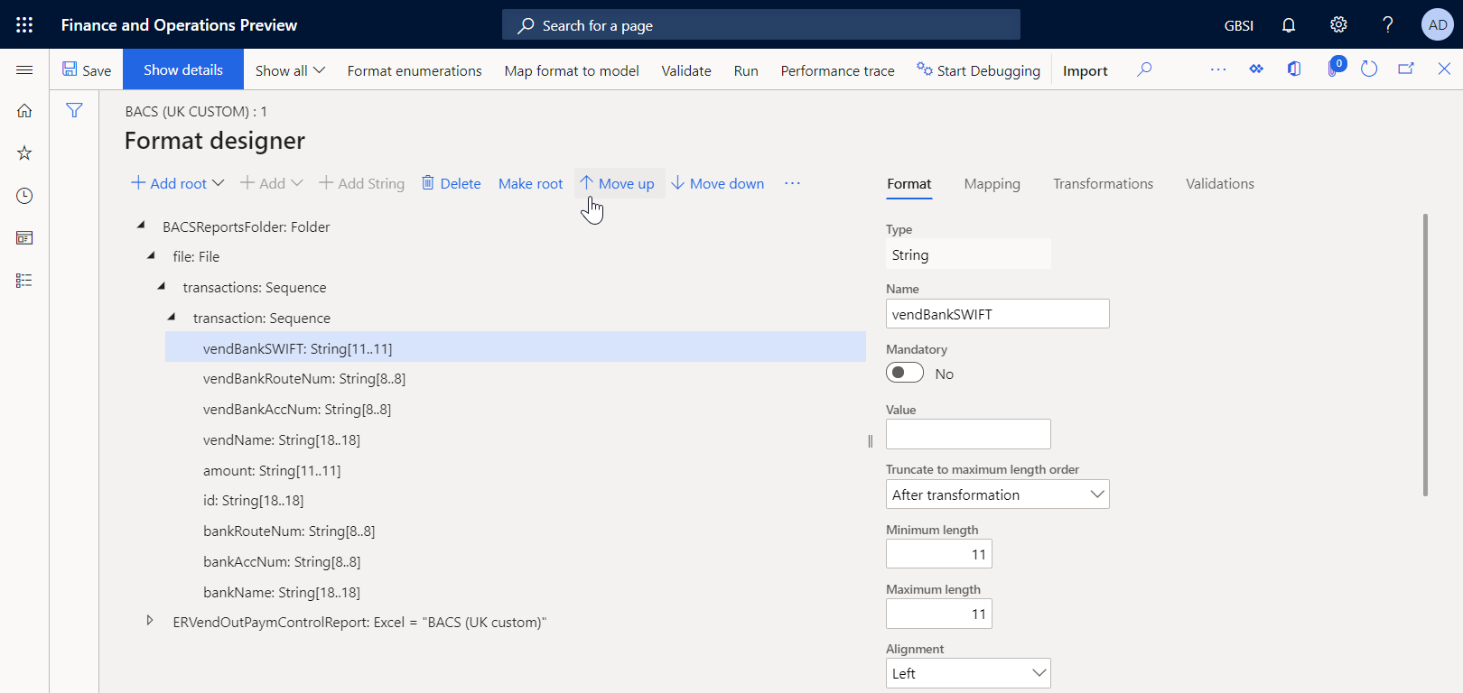Image resolution: width=1463 pixels, height=693 pixels.
Task: Open the Add dropdown
Action: tap(272, 183)
